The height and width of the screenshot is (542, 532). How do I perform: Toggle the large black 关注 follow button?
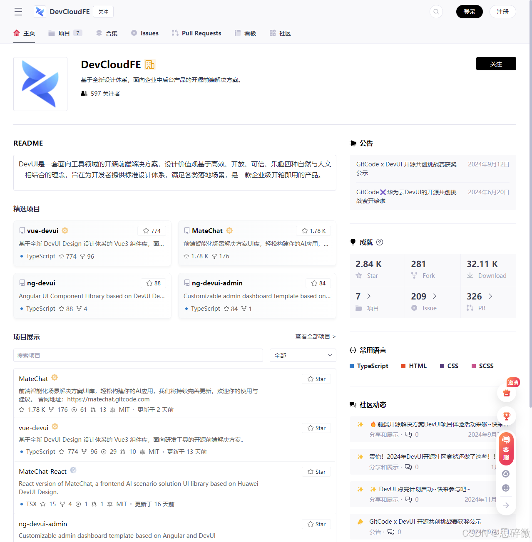[496, 64]
